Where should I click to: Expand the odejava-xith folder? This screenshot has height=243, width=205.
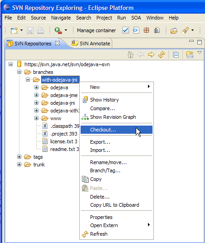(36, 111)
